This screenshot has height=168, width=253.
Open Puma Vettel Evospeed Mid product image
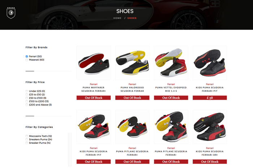tap(171, 63)
